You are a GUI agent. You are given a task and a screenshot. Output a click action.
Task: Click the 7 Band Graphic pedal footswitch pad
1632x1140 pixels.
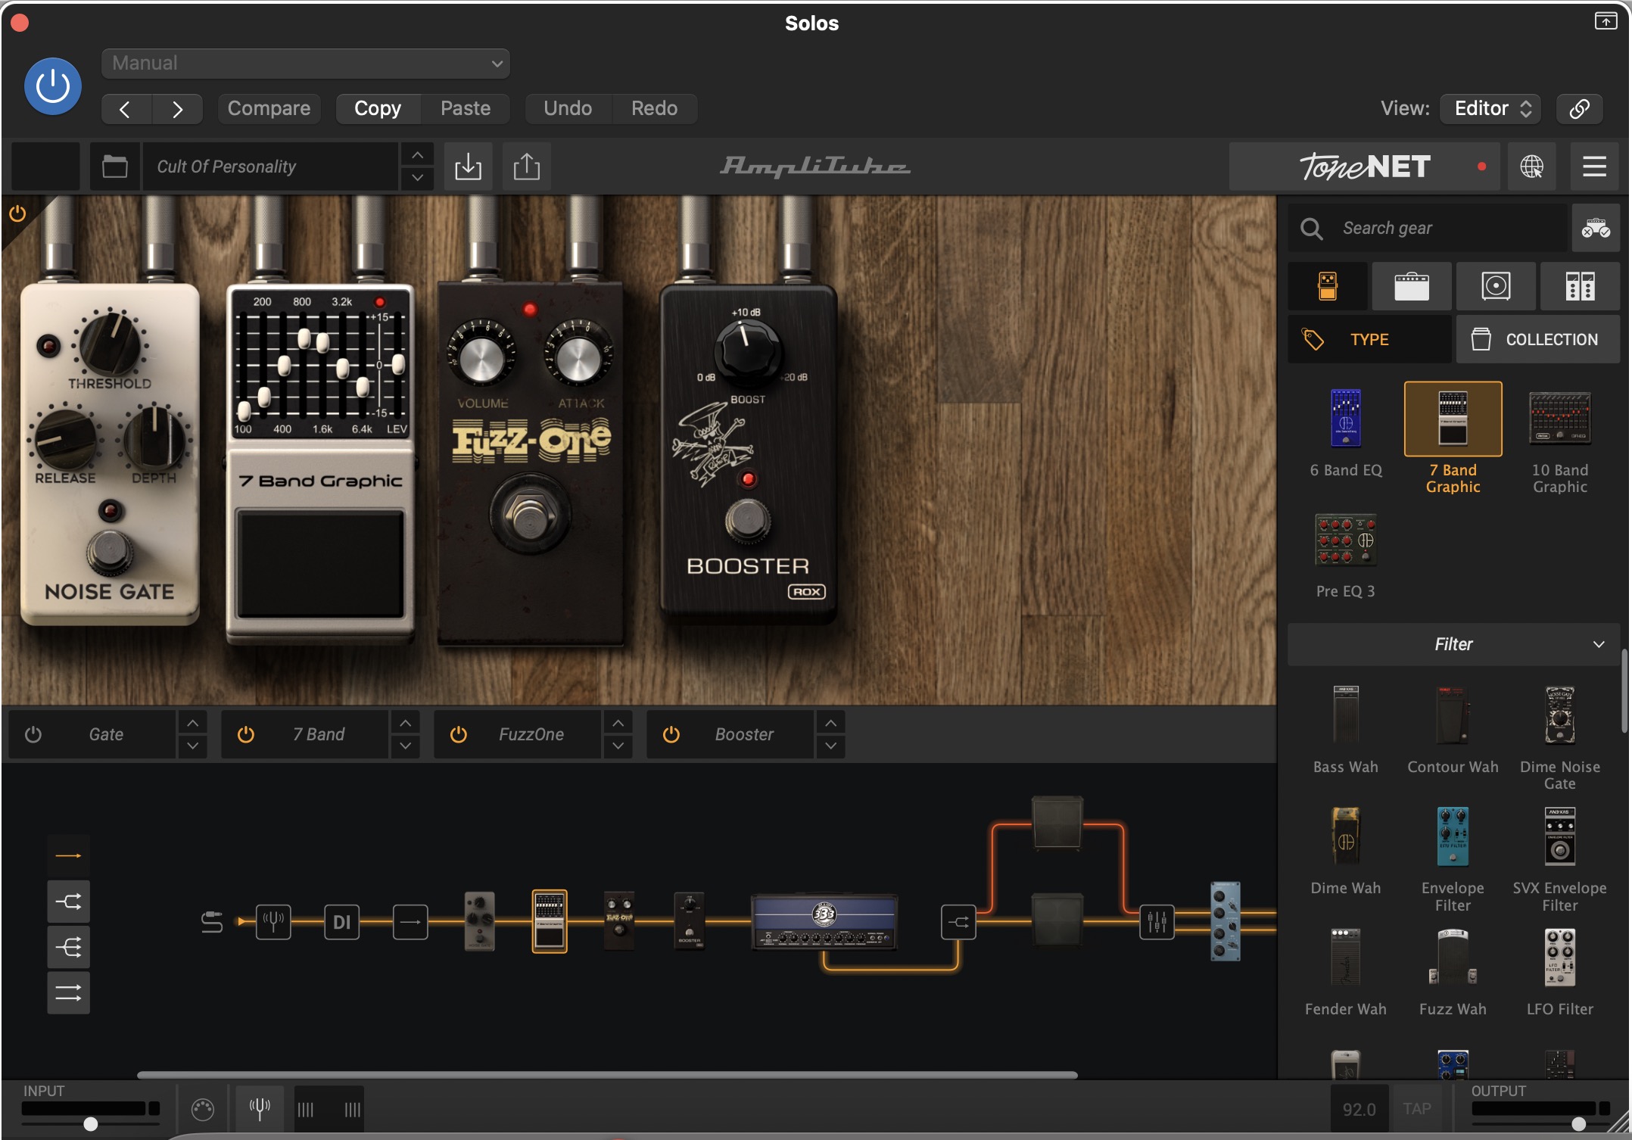point(320,564)
